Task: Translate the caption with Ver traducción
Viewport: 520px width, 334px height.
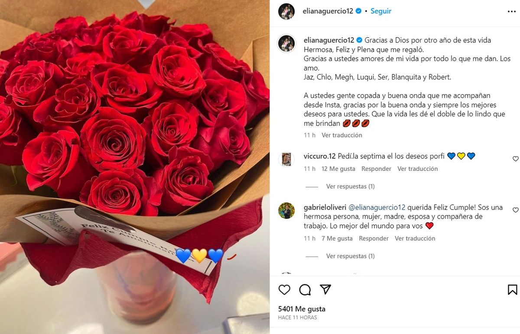Action: pos(342,135)
